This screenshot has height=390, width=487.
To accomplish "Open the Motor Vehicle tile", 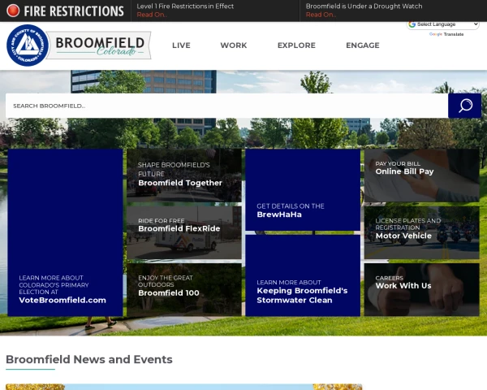I will [x=422, y=232].
